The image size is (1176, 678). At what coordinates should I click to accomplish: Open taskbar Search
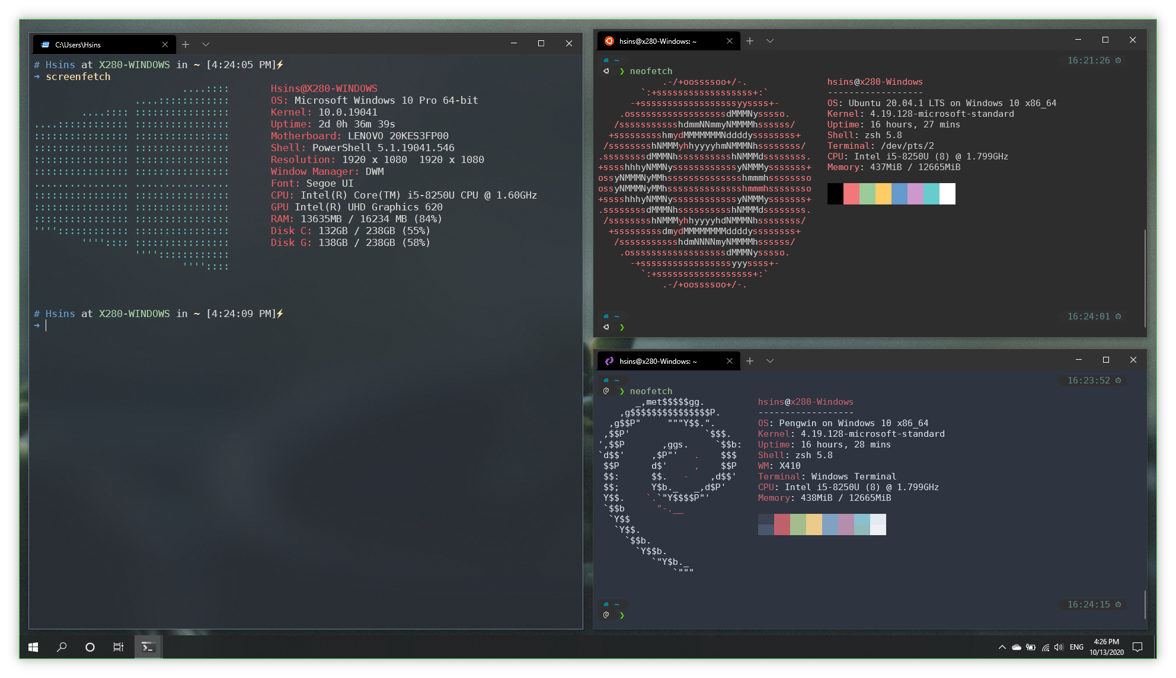[62, 647]
